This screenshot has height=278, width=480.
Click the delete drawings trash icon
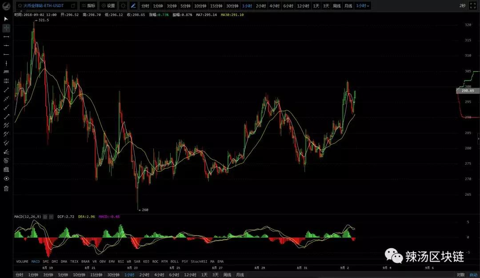(x=6, y=188)
